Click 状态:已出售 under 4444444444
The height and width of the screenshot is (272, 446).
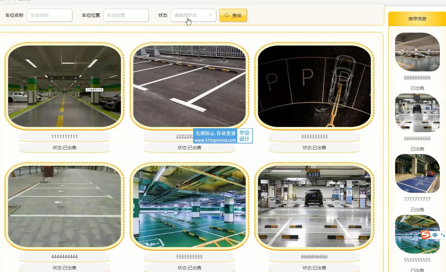(65, 268)
